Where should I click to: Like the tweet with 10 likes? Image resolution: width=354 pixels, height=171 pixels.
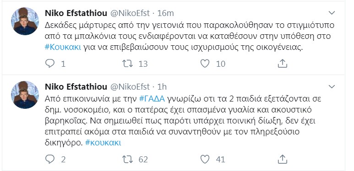[x=205, y=64]
